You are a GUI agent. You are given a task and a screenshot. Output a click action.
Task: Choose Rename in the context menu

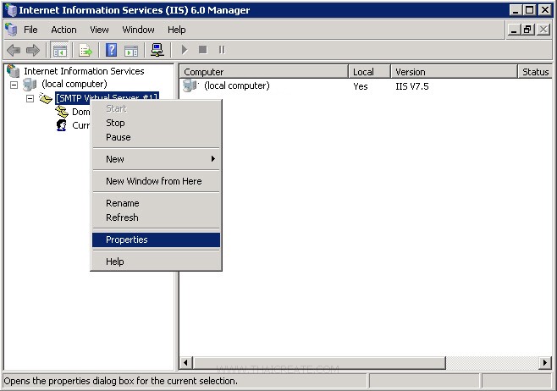pyautogui.click(x=156, y=203)
